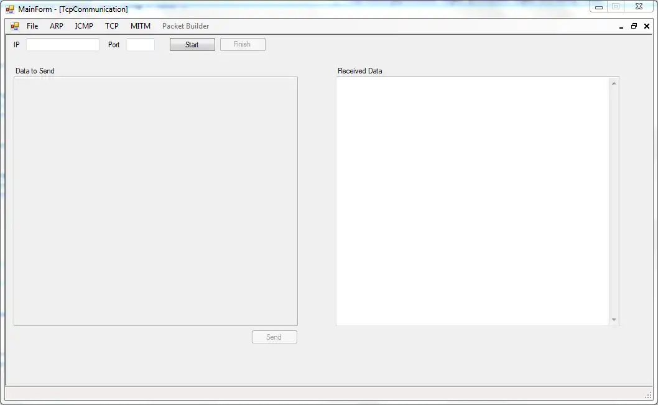Viewport: 658px width, 405px height.
Task: Click inside the Data to Send text area
Action: [155, 201]
